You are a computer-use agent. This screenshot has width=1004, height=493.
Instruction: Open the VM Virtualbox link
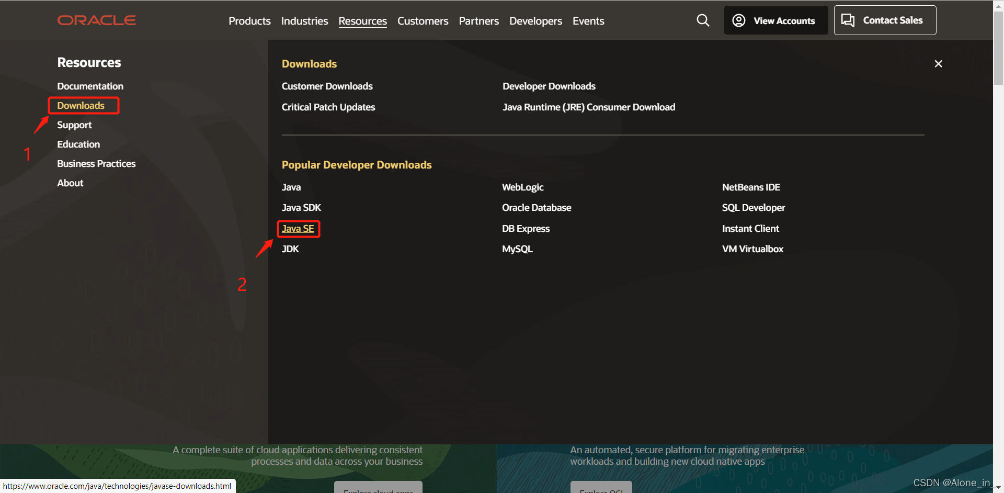752,249
